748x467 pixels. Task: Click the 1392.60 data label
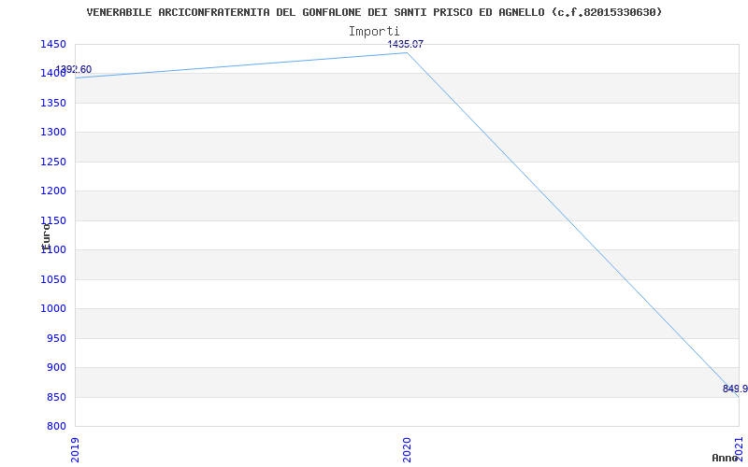74,69
